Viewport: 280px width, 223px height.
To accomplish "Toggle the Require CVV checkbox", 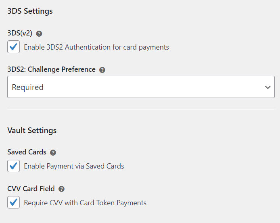I will [x=14, y=202].
